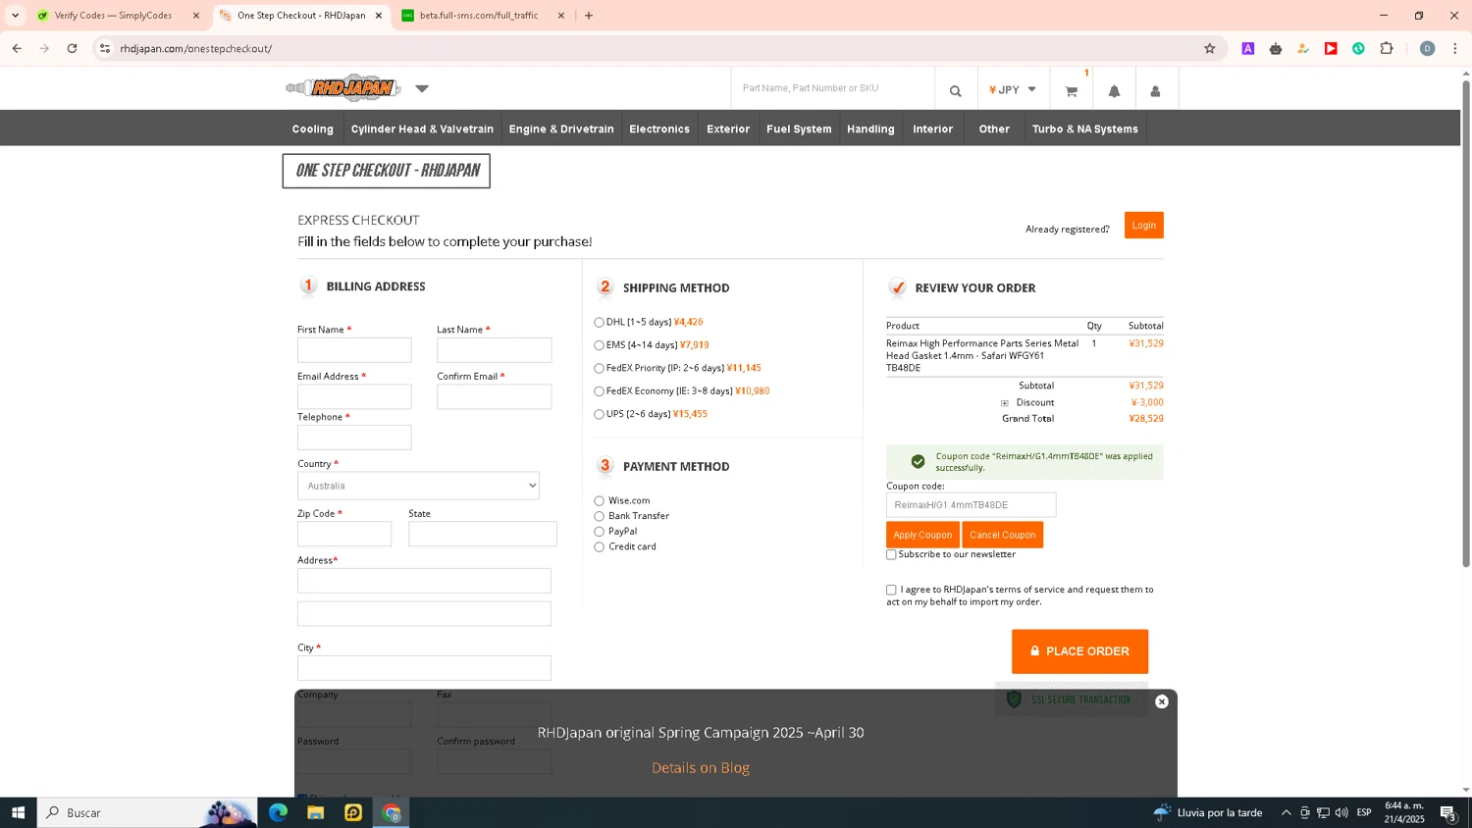Select UPS shipping option
Viewport: 1472px width, 828px height.
coord(599,414)
